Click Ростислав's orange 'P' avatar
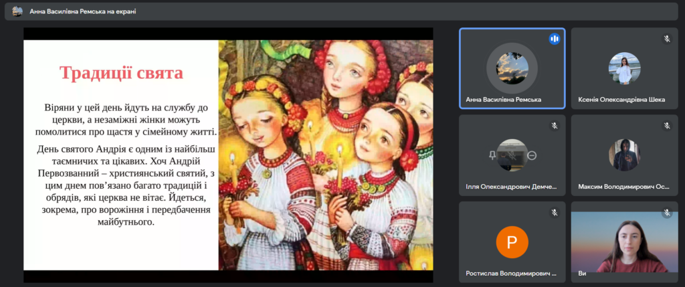The height and width of the screenshot is (287, 685). [x=512, y=242]
